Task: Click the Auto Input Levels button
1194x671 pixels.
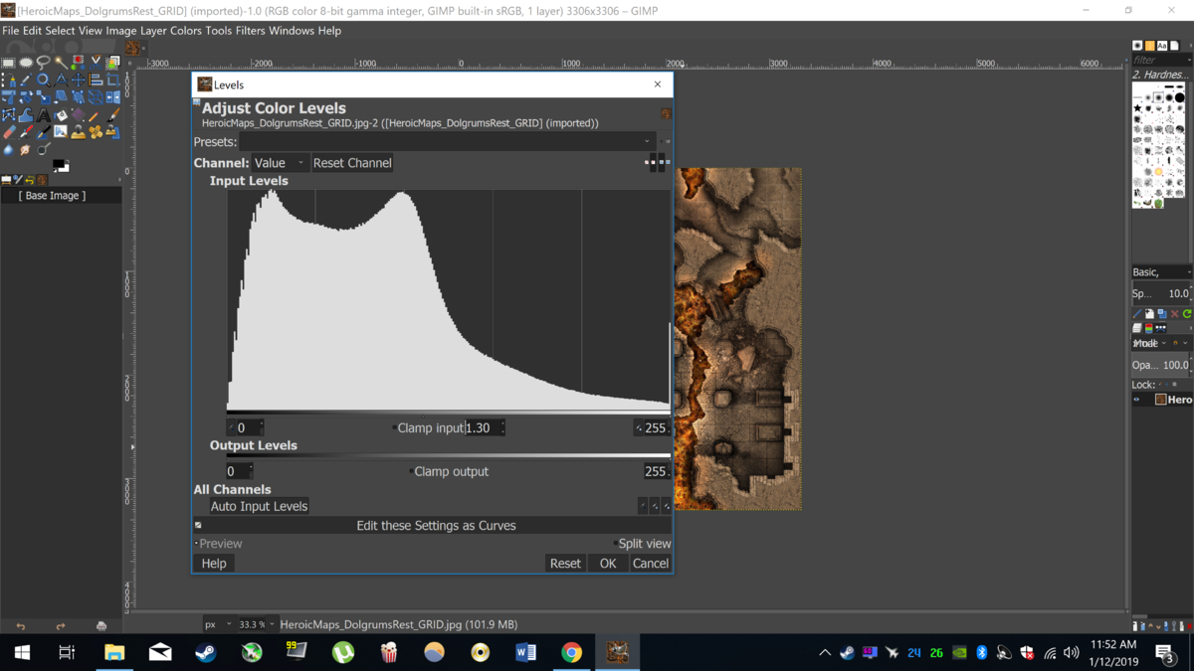Action: 259,506
